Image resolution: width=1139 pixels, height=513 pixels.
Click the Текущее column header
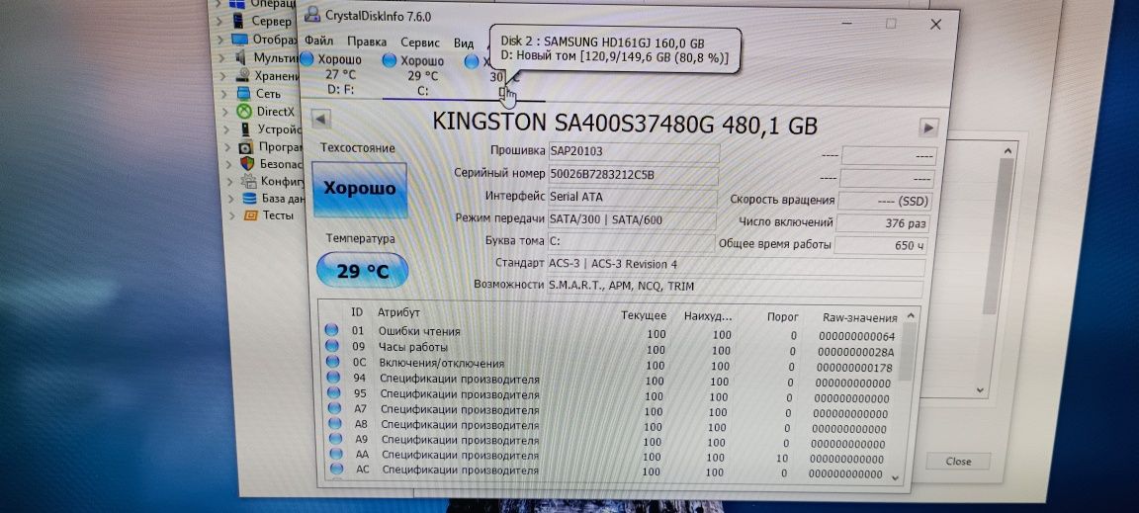644,316
